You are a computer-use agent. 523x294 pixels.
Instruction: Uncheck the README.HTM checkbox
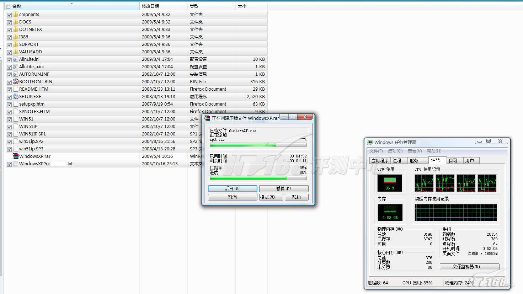pyautogui.click(x=9, y=89)
